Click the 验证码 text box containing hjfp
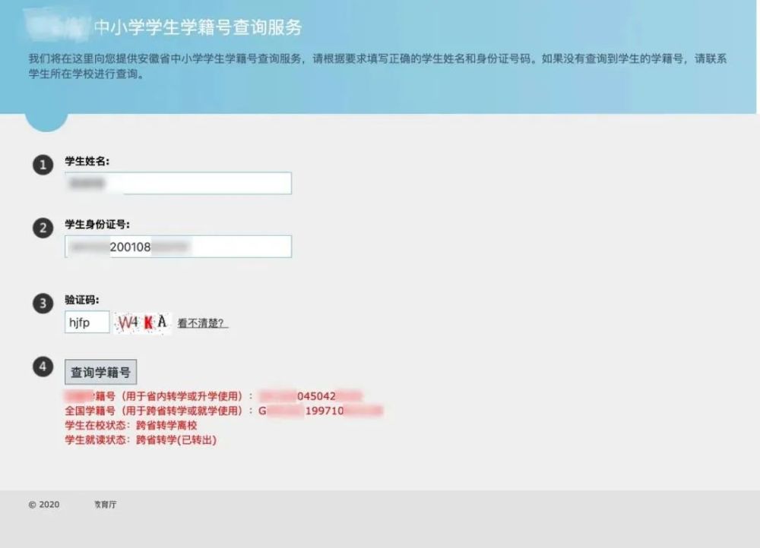The height and width of the screenshot is (548, 760). pyautogui.click(x=87, y=323)
